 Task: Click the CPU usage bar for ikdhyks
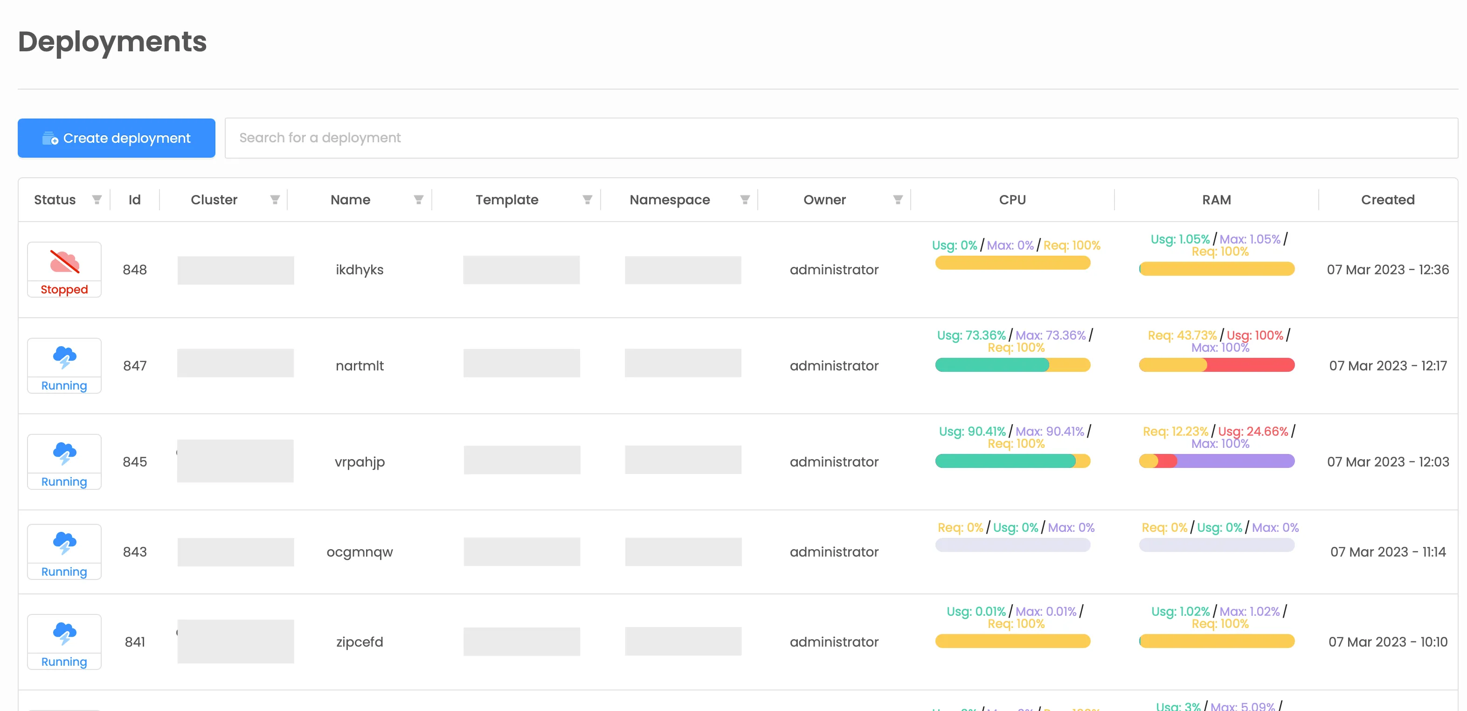tap(1012, 263)
